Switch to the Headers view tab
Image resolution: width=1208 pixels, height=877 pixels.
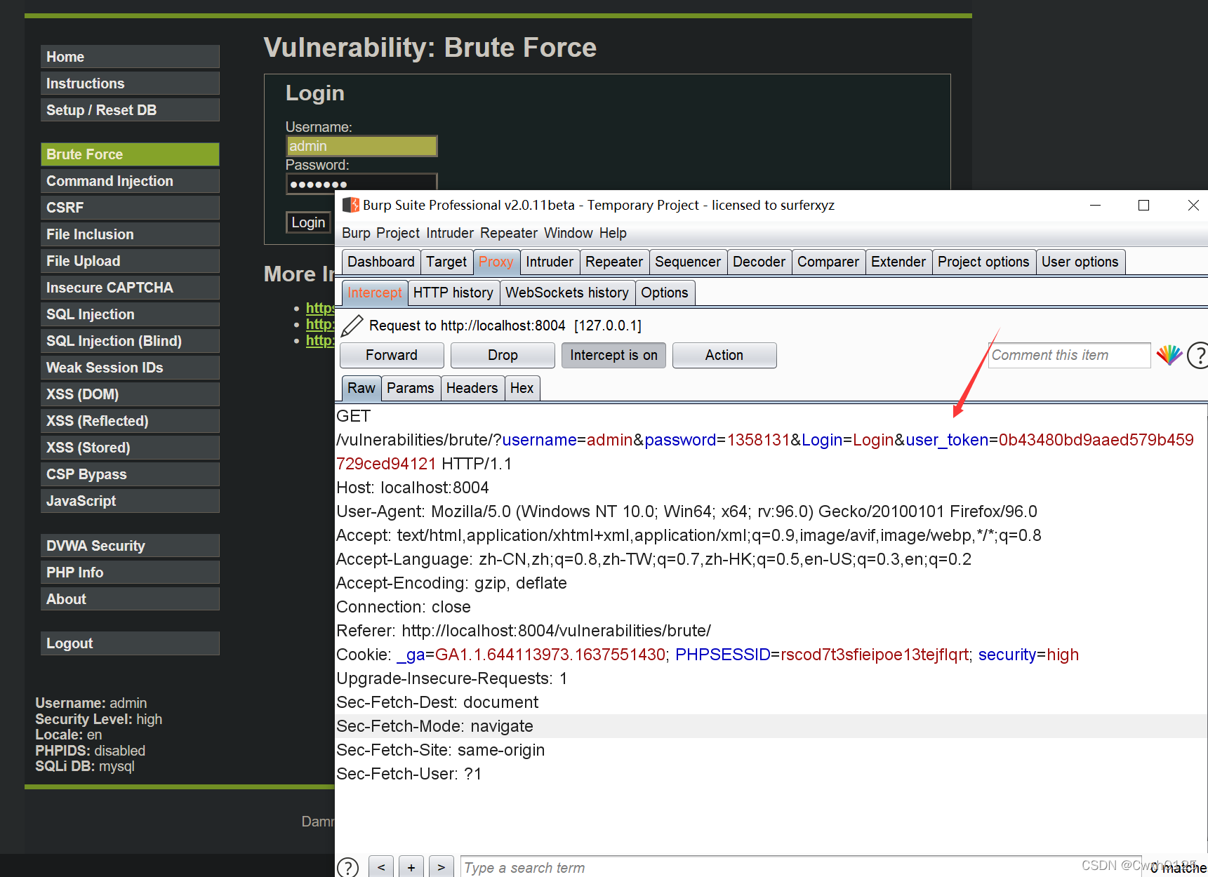(x=472, y=388)
